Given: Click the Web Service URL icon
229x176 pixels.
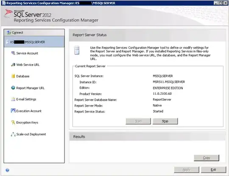Looking at the screenshot, I should click(x=13, y=65).
